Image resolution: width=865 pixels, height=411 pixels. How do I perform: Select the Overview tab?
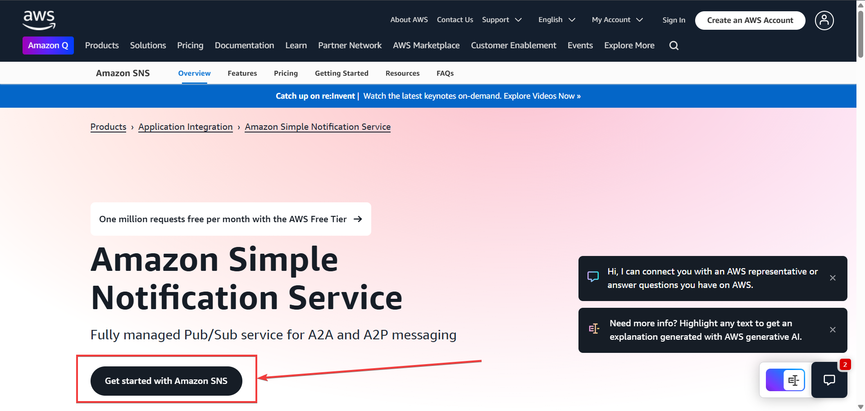coord(194,73)
